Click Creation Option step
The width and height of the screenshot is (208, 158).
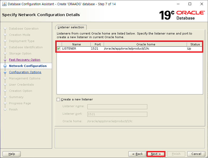click(x=20, y=91)
